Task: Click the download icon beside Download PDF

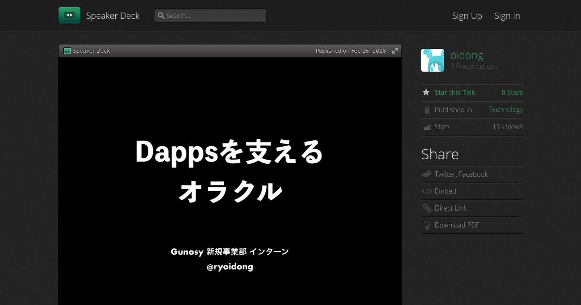Action: pos(427,225)
